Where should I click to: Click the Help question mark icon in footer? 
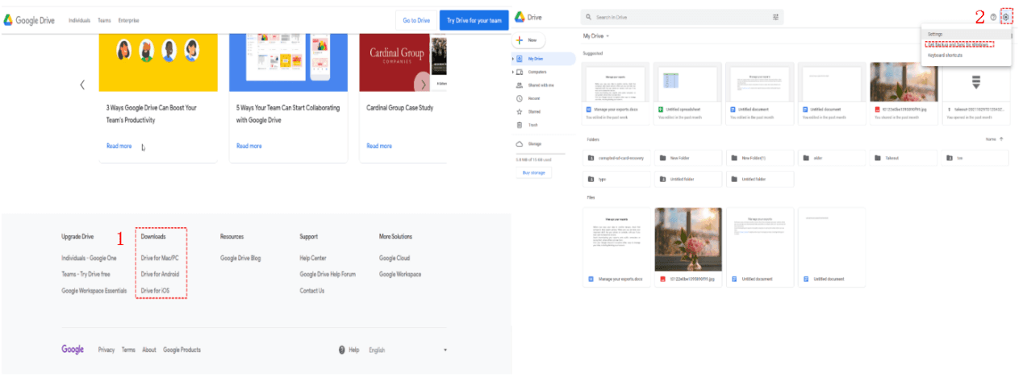pos(343,350)
